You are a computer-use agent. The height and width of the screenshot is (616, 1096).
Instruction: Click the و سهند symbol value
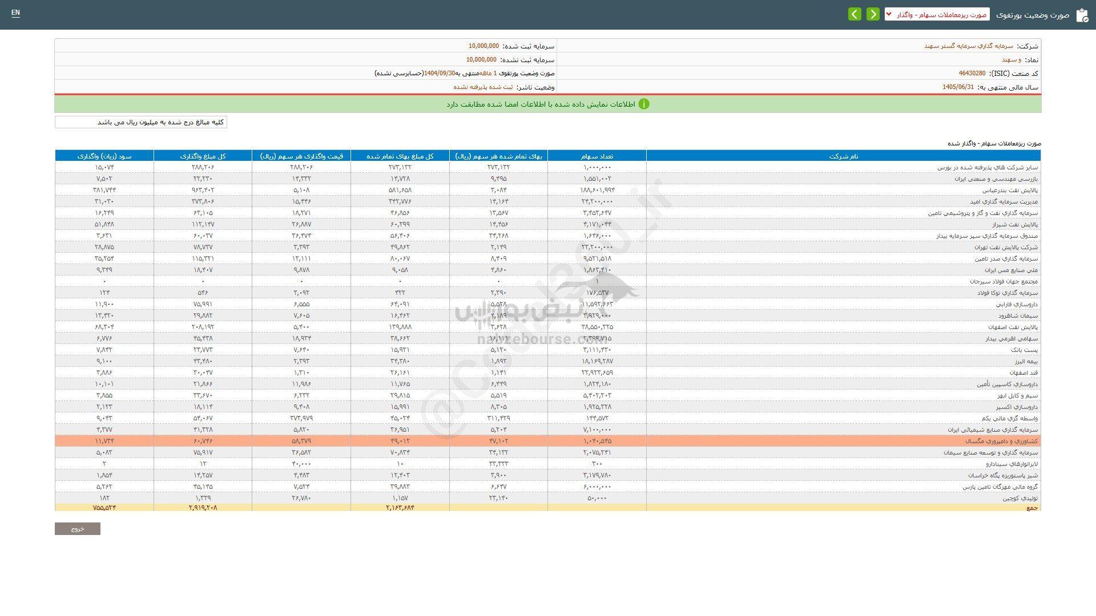pyautogui.click(x=1011, y=60)
